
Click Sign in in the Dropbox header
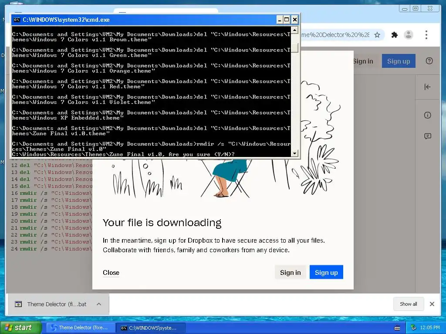[x=363, y=61]
